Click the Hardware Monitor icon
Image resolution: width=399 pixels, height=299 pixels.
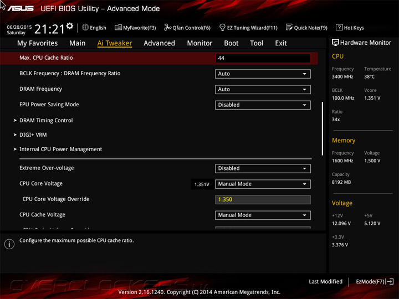335,43
